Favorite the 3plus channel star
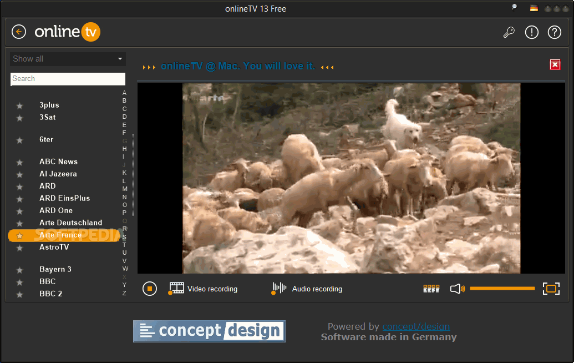Screen dimensions: 574x363 coord(20,106)
